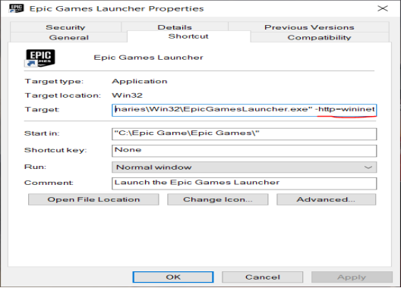Open the Compatibility tab
Viewport: 401px width, 288px height.
tap(319, 37)
